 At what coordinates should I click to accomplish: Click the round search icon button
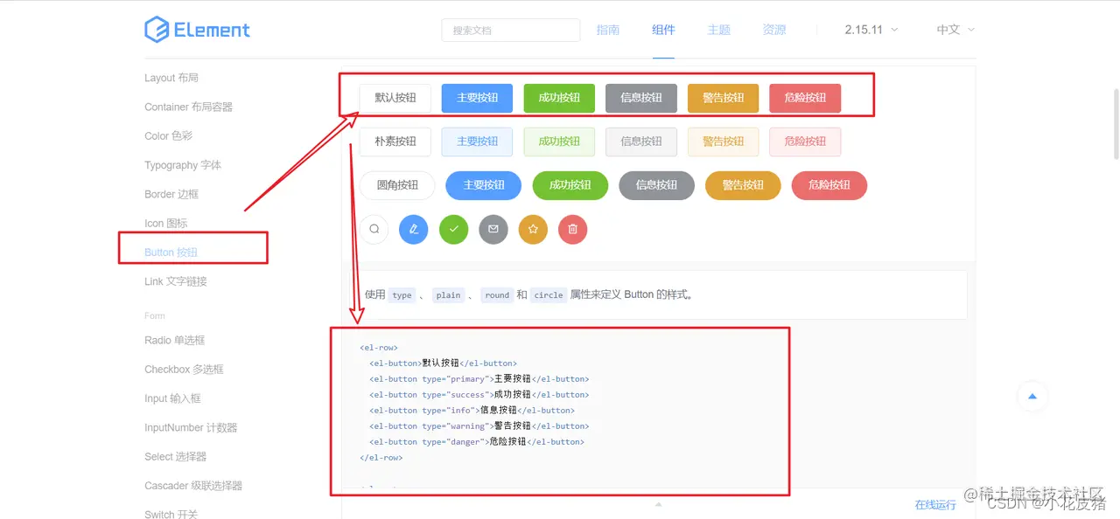374,229
